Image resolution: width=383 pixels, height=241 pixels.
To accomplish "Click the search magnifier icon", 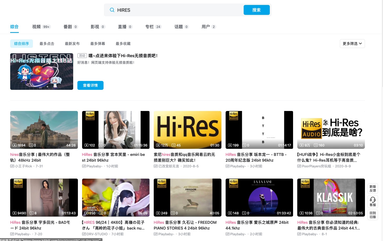I will tap(112, 10).
